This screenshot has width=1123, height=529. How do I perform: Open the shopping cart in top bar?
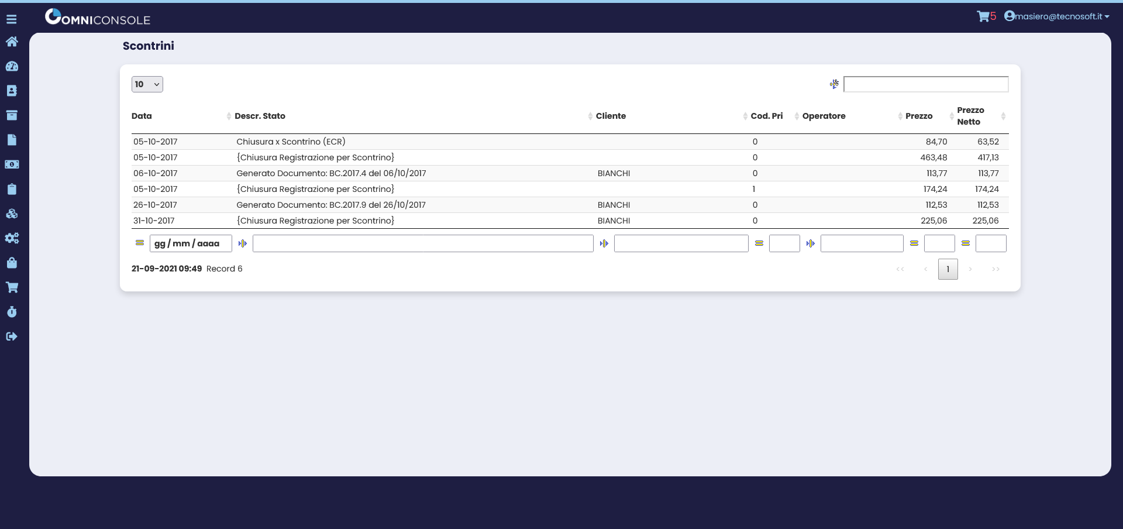(x=983, y=16)
